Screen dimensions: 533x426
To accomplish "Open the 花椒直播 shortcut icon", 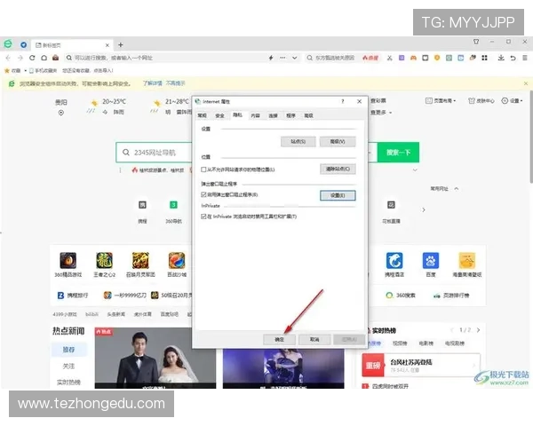I will [x=391, y=205].
